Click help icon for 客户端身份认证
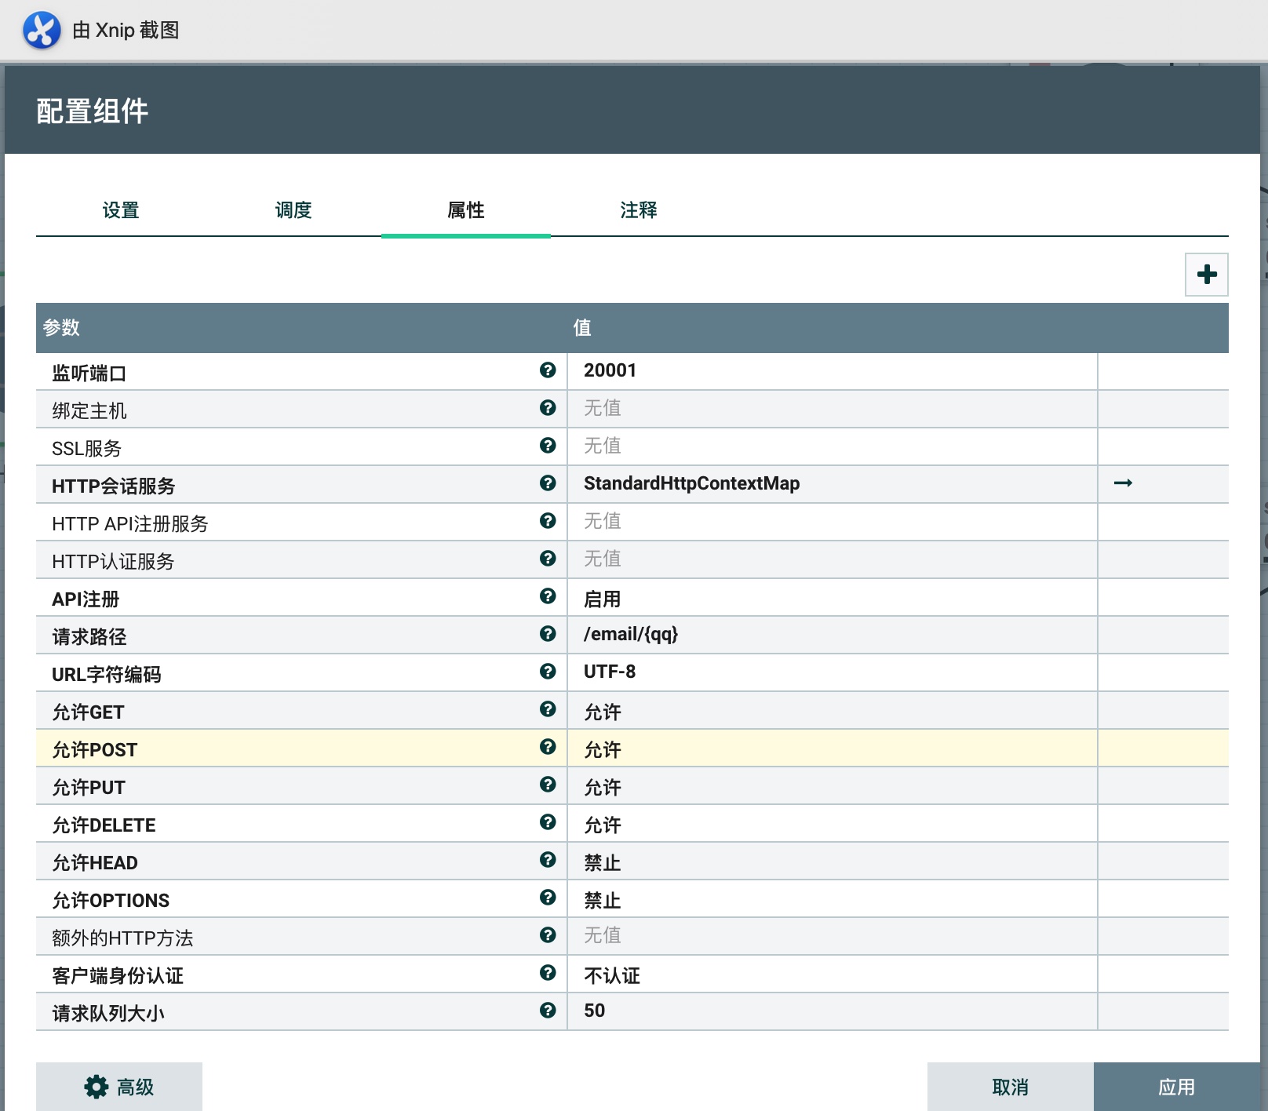 pos(548,973)
